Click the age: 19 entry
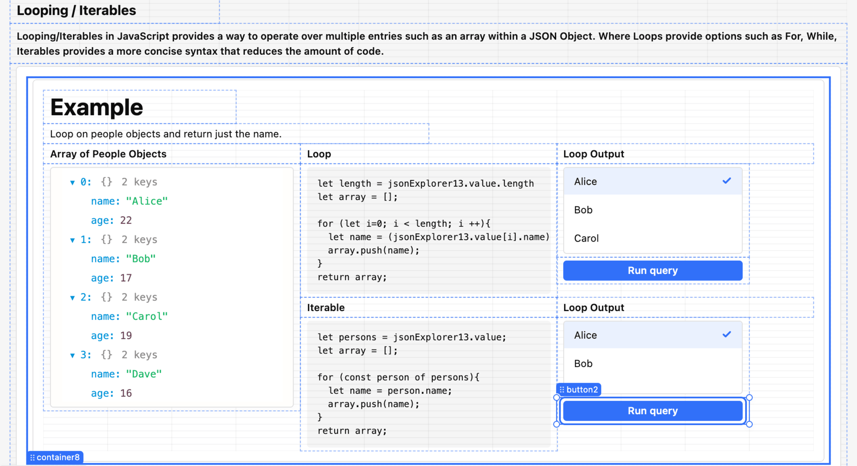 tap(111, 336)
